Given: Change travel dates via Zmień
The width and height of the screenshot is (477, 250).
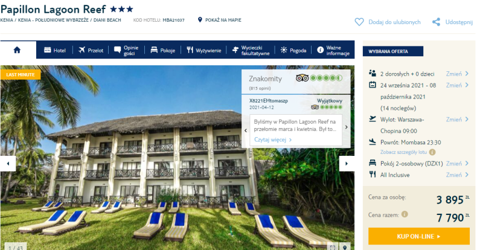Looking at the screenshot, I should [x=457, y=86].
